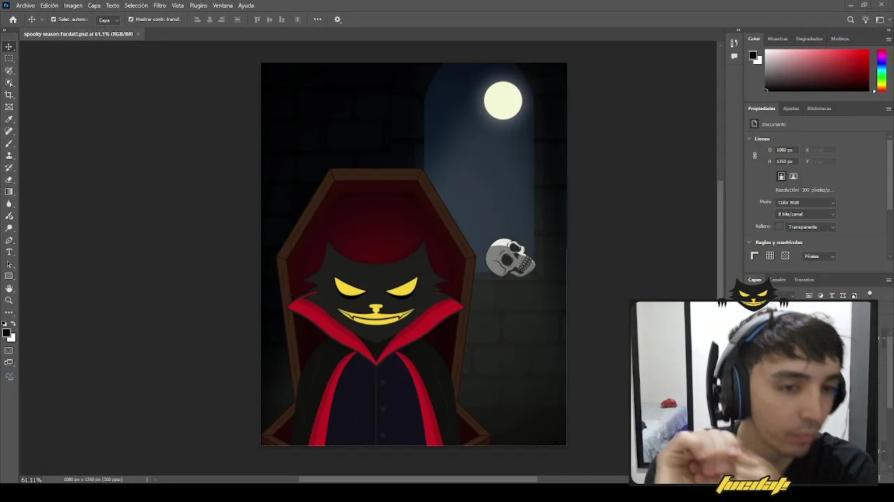
Task: Select the Rectangle shape tool
Action: tap(9, 276)
